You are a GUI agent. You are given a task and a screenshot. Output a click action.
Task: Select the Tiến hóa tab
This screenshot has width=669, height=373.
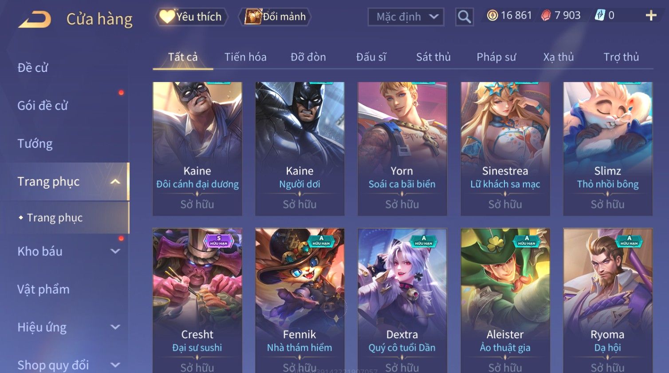point(245,57)
